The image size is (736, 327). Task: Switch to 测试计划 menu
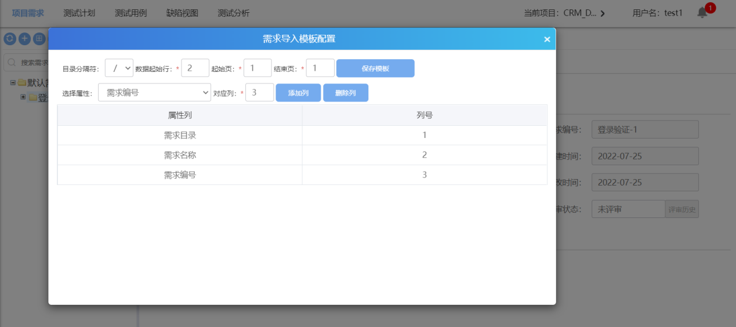(x=79, y=13)
